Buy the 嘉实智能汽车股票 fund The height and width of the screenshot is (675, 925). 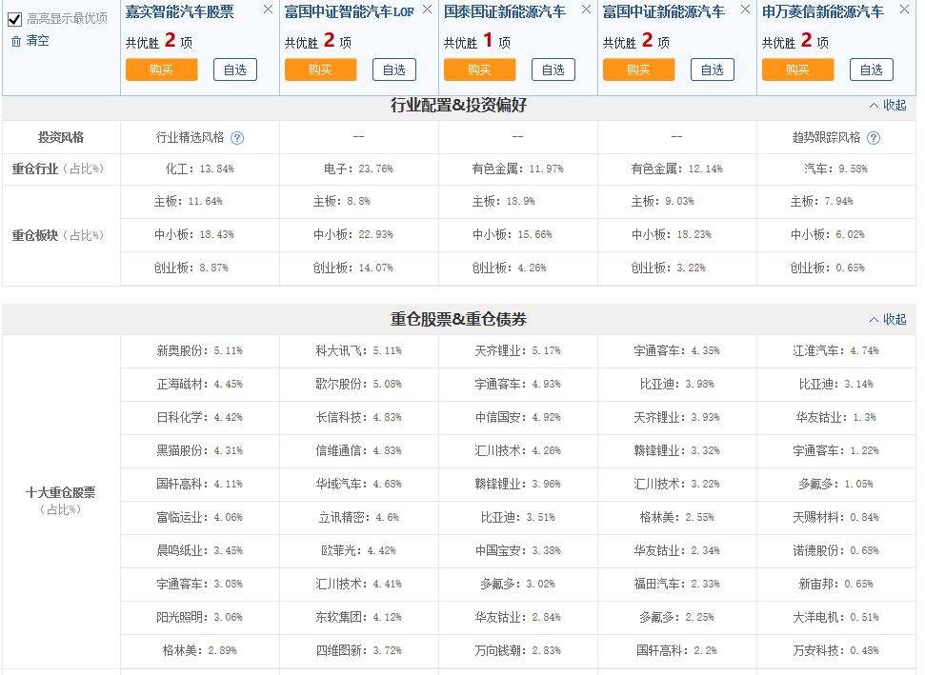(161, 69)
